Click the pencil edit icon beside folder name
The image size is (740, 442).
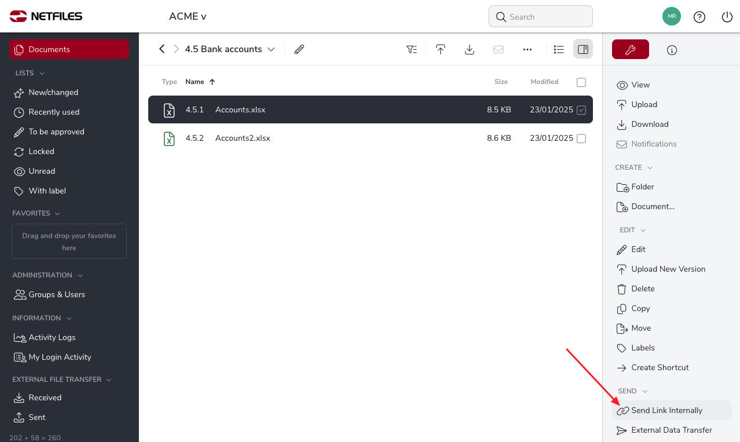click(299, 49)
